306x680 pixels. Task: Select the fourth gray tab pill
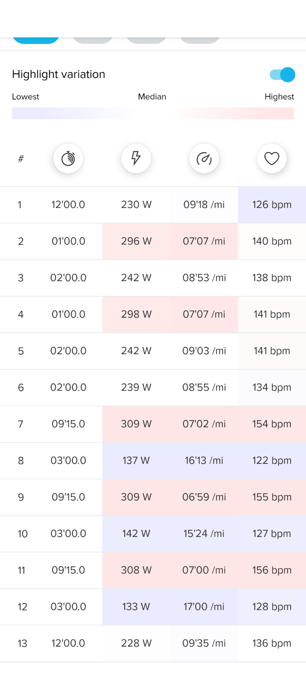[200, 40]
